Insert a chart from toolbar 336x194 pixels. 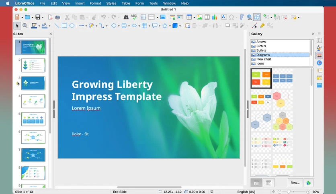(215, 17)
